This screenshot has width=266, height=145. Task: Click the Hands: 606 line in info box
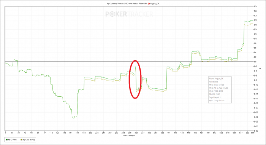click(x=214, y=82)
